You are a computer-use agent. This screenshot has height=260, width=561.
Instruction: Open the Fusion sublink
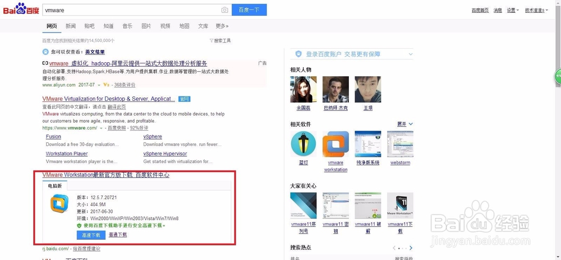(x=53, y=136)
